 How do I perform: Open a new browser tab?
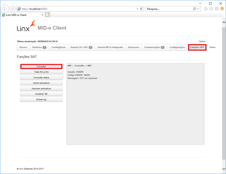coord(47,15)
